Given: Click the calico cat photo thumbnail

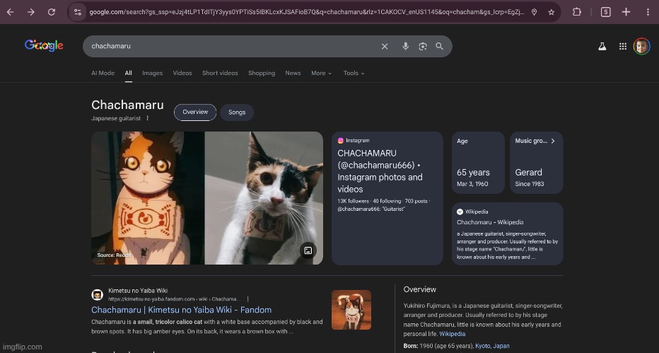Looking at the screenshot, I should (264, 198).
